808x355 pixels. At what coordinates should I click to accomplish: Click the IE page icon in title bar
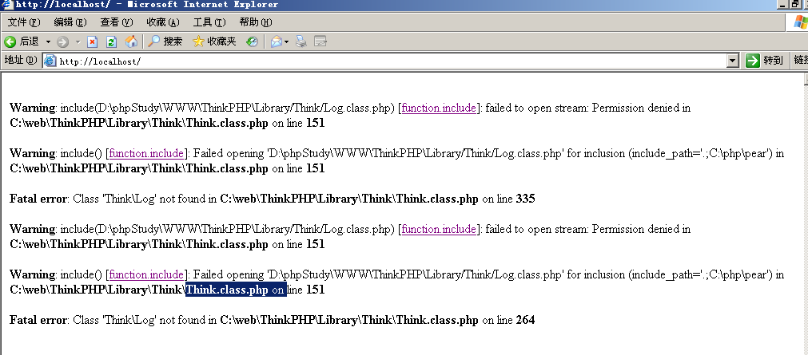[7, 5]
